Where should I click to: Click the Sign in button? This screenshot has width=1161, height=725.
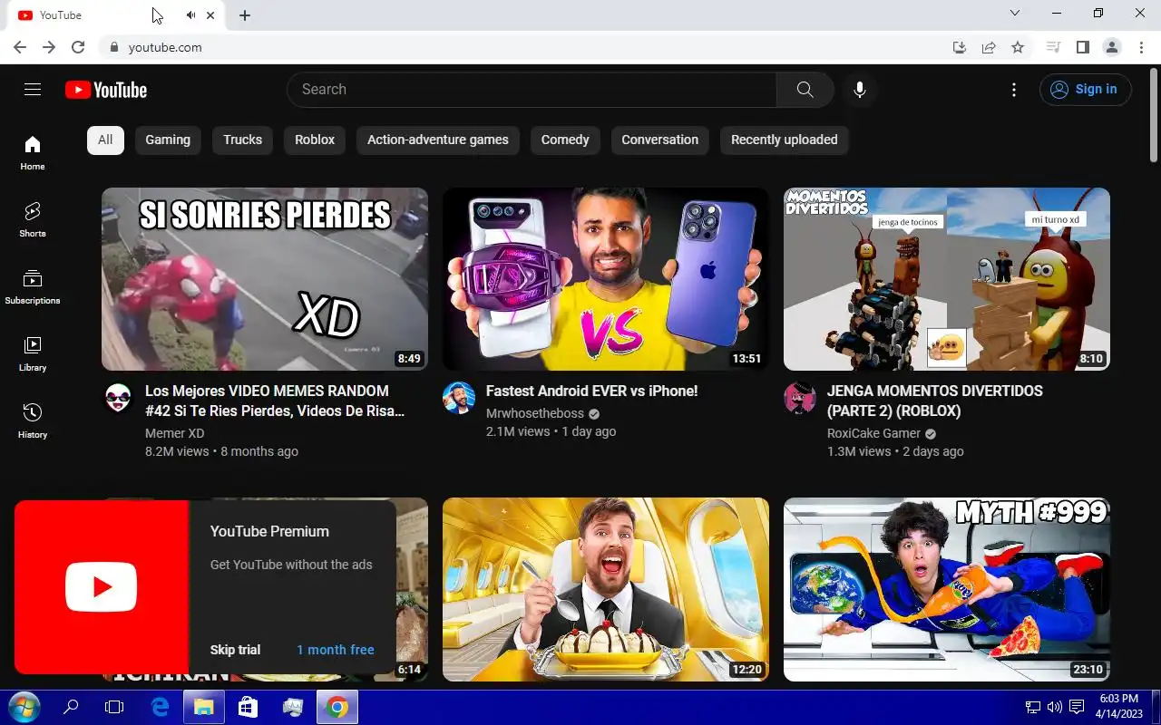pos(1086,89)
